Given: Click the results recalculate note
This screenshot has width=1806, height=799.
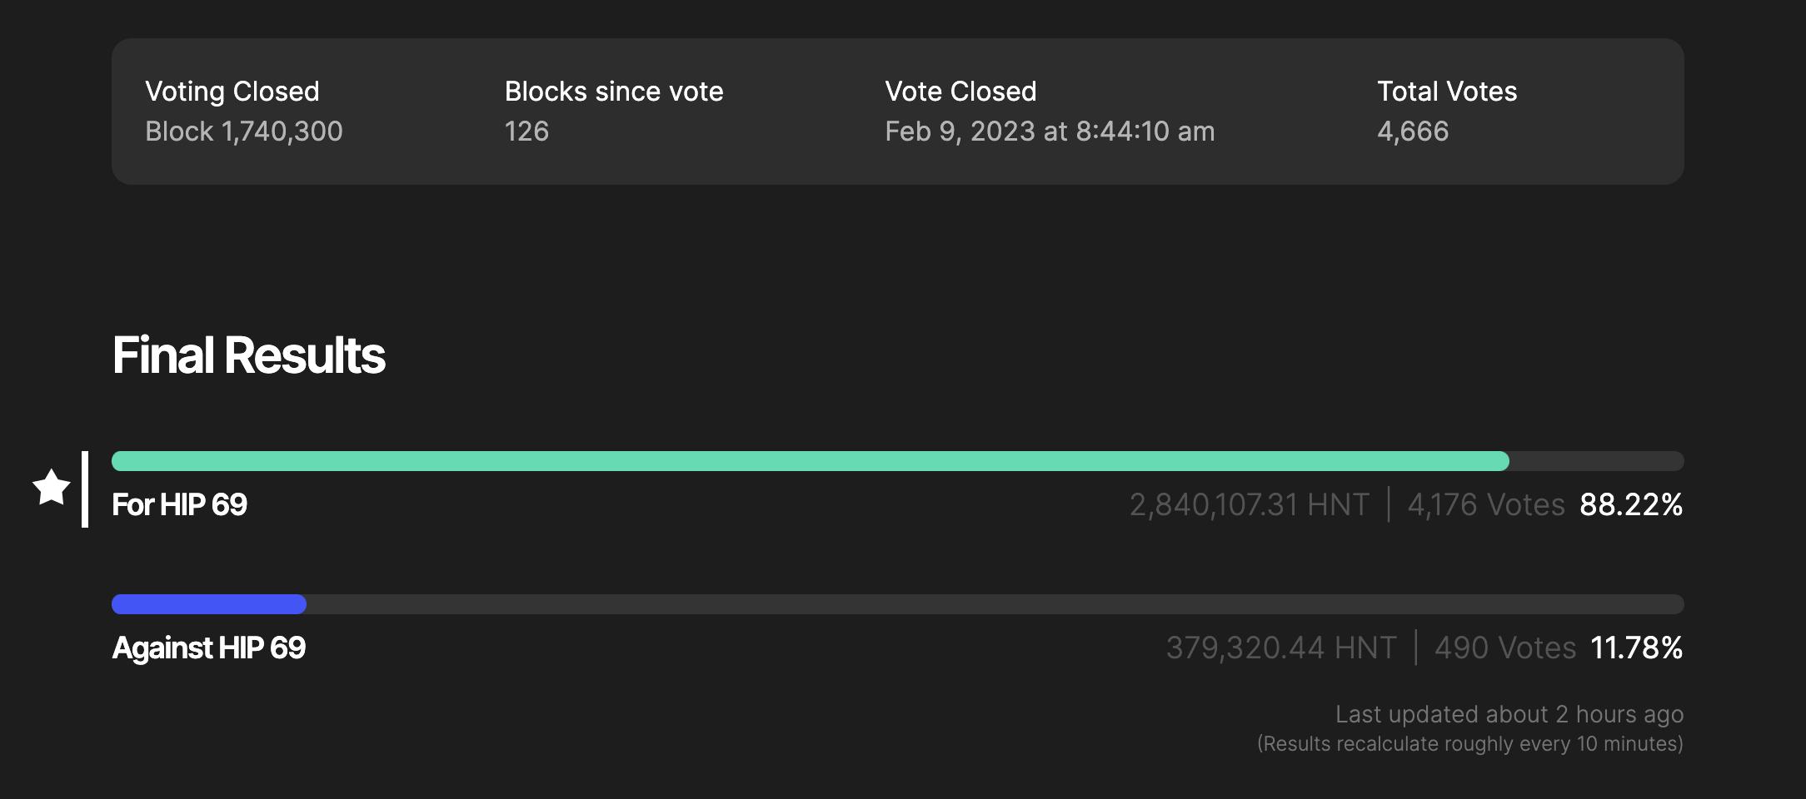Looking at the screenshot, I should point(1469,743).
